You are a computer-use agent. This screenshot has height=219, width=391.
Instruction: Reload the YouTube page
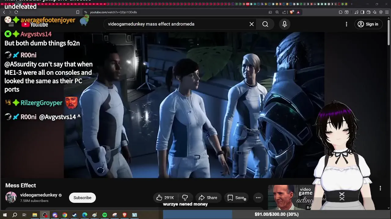16,12
